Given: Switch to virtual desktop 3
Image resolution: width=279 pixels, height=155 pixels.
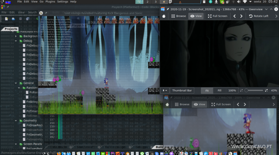Looking at the screenshot, I should click(156, 2).
